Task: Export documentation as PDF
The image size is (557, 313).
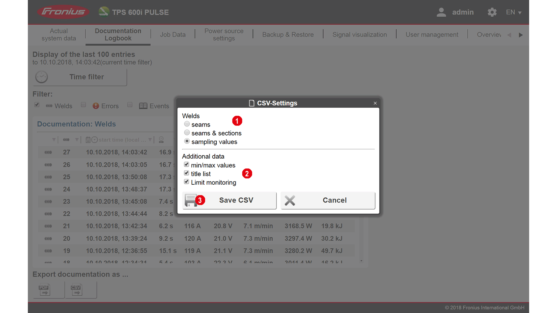Action: tap(44, 290)
